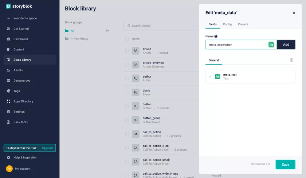The image size is (306, 178).
Task: Click the Apps Directory icon
Action: click(x=8, y=101)
